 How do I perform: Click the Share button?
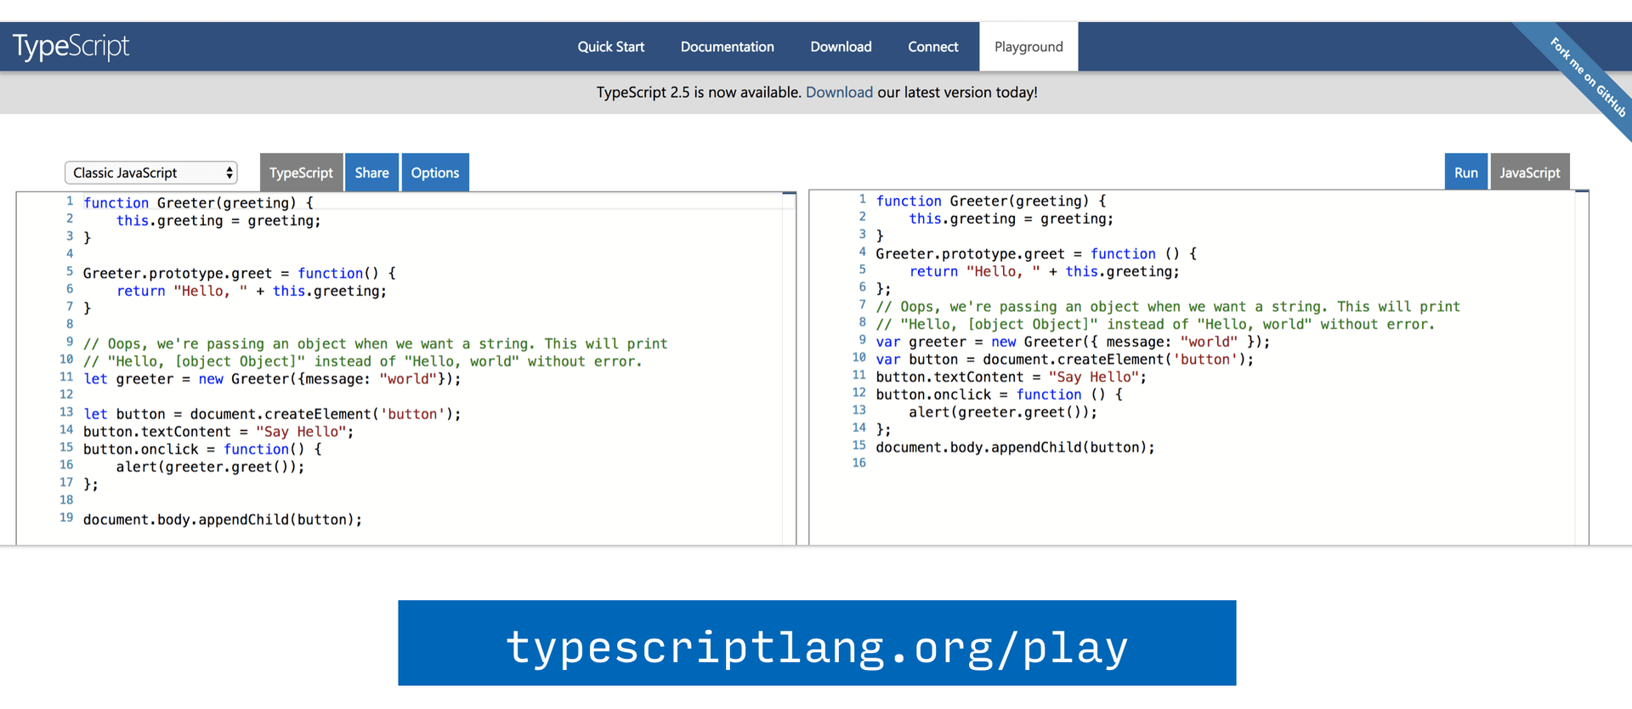(371, 173)
